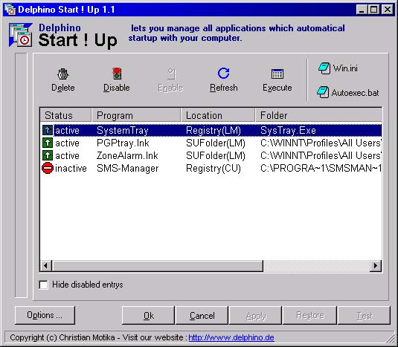Image resolution: width=398 pixels, height=347 pixels.
Task: Click the Delphino Start ! Up logo icon
Action: click(x=21, y=35)
